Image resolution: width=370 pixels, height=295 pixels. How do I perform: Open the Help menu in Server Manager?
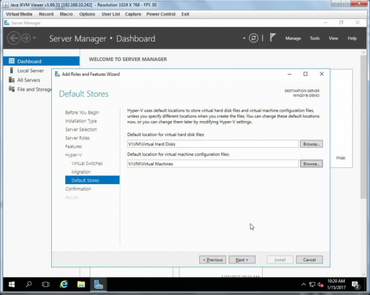click(352, 38)
